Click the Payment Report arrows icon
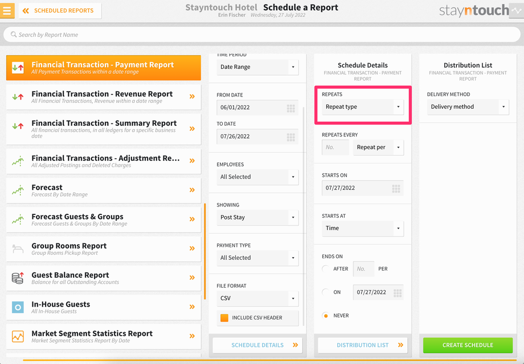This screenshot has height=364, width=524. tap(18, 68)
